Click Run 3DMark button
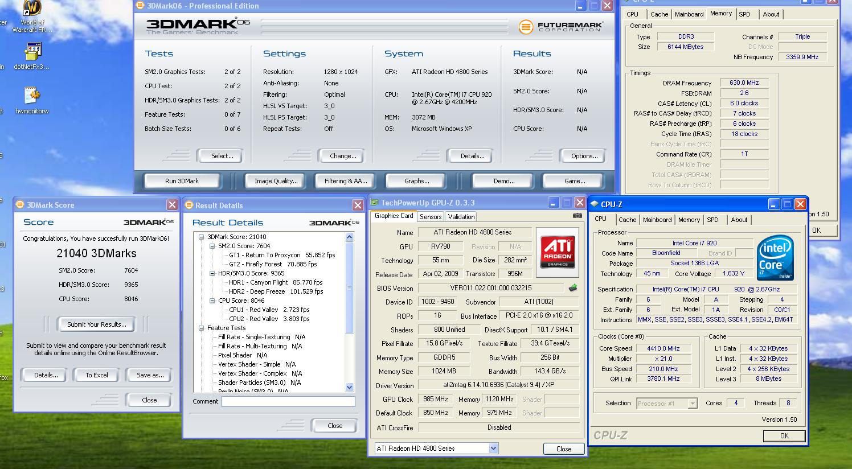This screenshot has width=852, height=469. [182, 181]
